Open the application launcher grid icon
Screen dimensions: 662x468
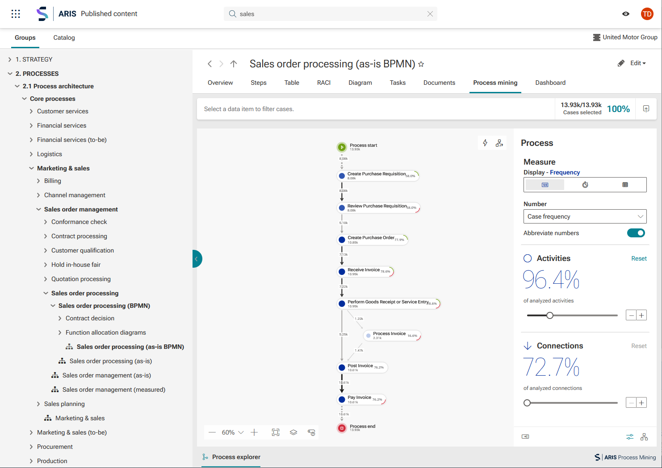(16, 14)
